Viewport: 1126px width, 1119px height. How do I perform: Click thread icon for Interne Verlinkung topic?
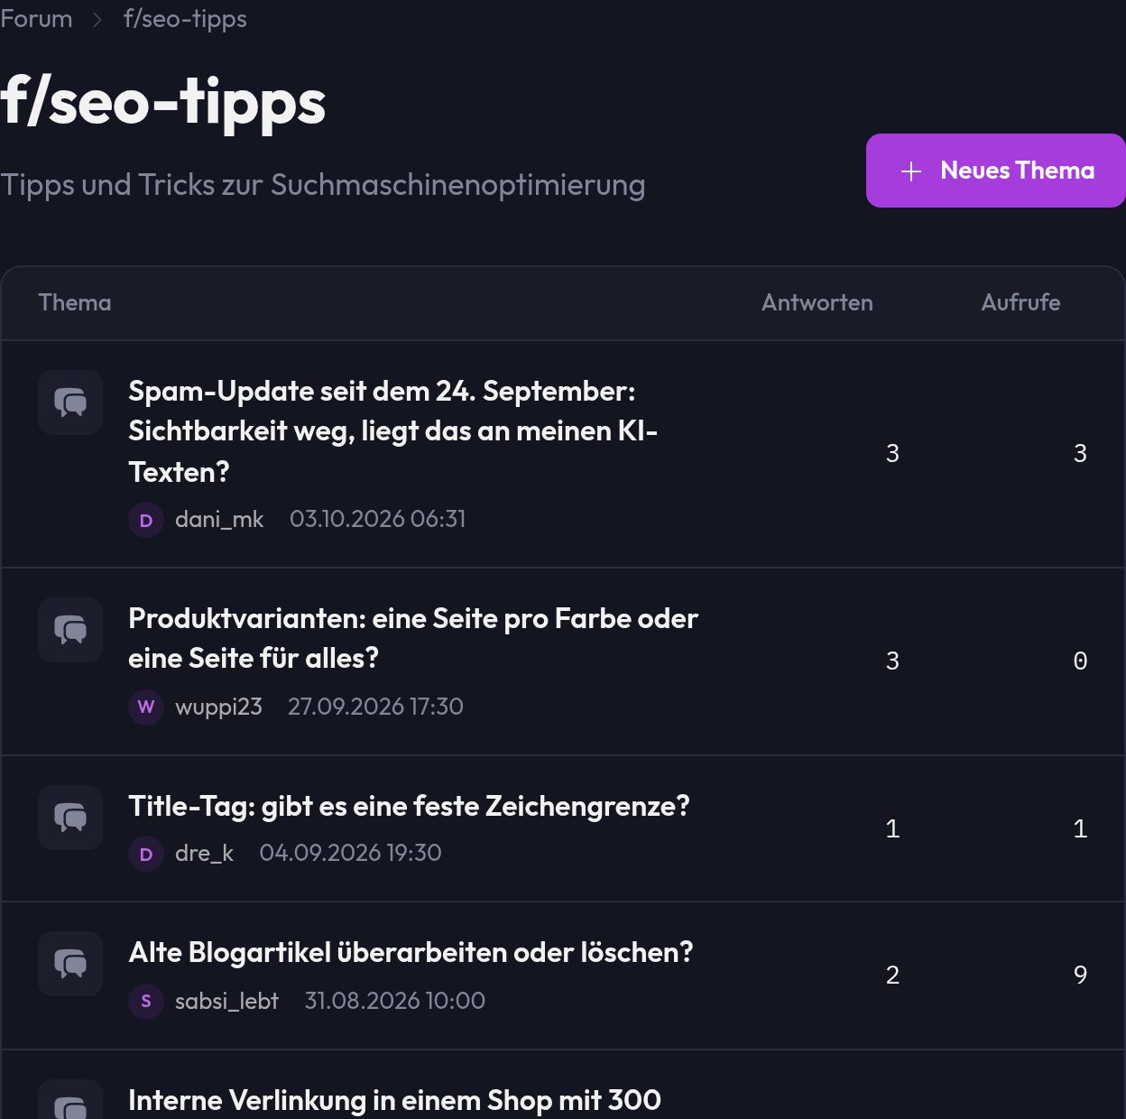coord(70,1101)
